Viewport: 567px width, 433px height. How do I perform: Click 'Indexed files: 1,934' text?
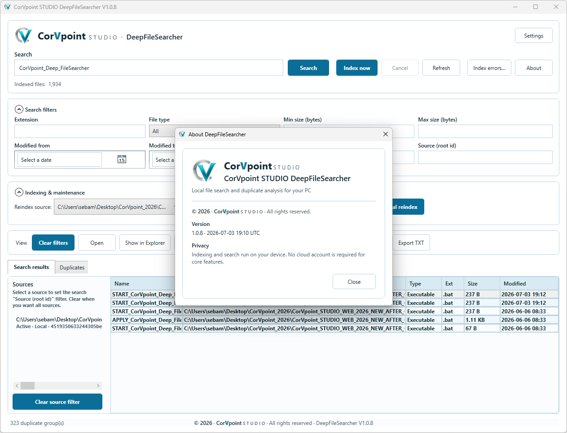coord(38,84)
